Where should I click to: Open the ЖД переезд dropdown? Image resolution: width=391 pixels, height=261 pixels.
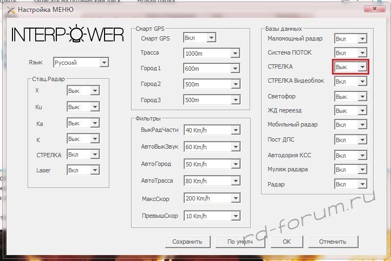tap(350, 111)
